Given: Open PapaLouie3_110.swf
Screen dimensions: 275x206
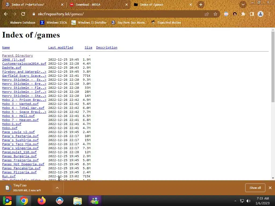Looking at the screenshot, I should pos(19,152).
